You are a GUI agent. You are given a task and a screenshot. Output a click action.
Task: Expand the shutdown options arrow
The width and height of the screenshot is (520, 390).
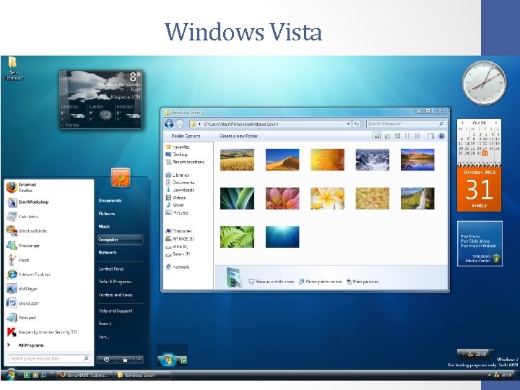pos(139,359)
